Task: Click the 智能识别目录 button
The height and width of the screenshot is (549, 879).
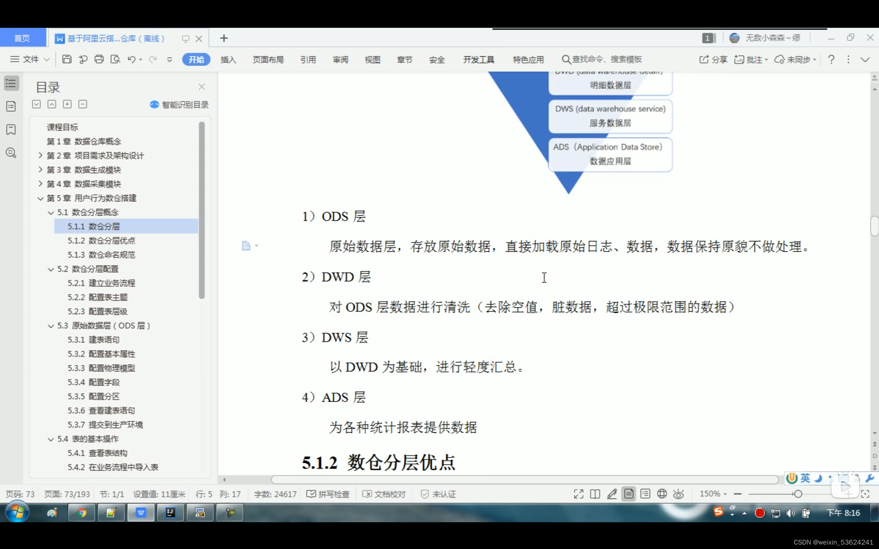Action: tap(179, 105)
